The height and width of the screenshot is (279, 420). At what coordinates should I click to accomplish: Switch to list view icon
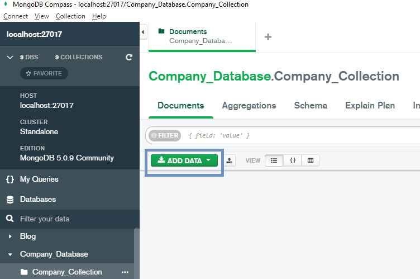[x=274, y=160]
